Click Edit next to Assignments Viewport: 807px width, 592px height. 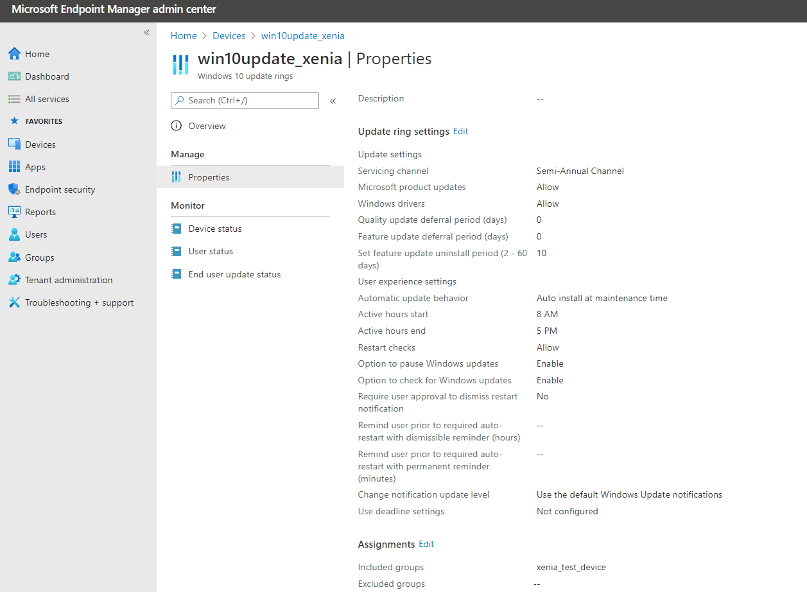(426, 544)
